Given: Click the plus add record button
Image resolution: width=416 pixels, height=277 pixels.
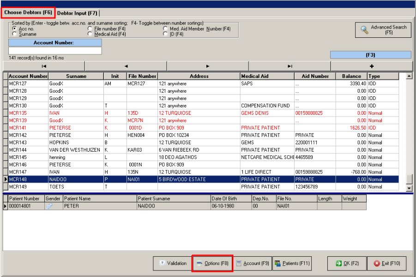Looking at the screenshot, I should [x=372, y=66].
